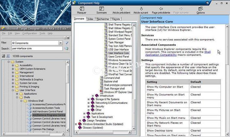
Task: Open the Users Control Panel help topic
Action: pyautogui.click(x=118, y=56)
